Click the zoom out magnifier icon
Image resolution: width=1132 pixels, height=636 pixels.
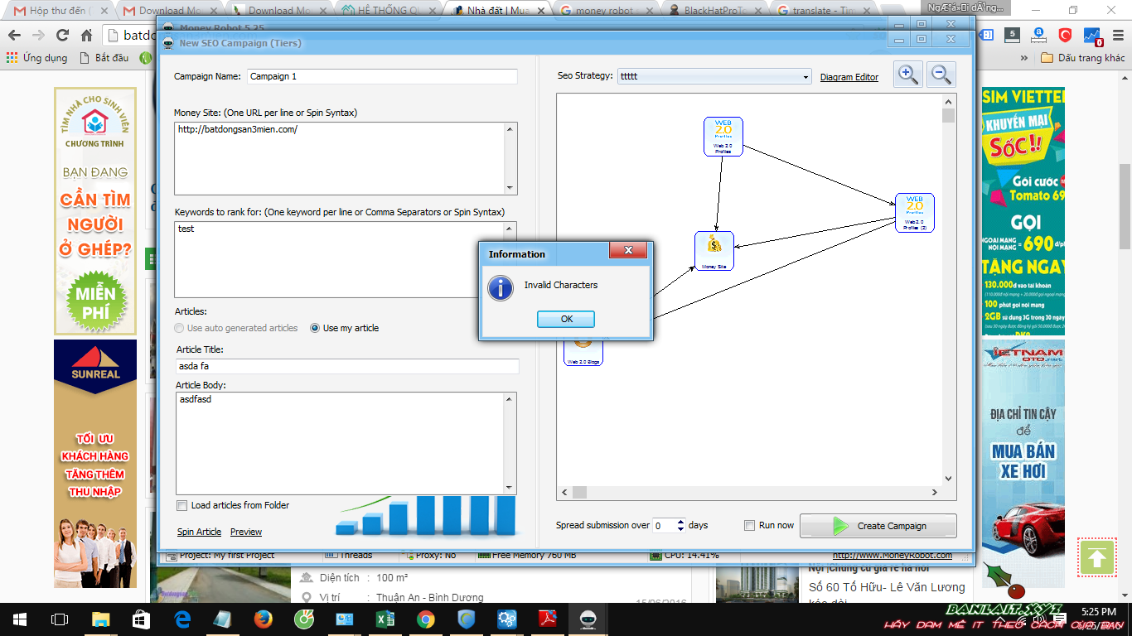coord(941,75)
